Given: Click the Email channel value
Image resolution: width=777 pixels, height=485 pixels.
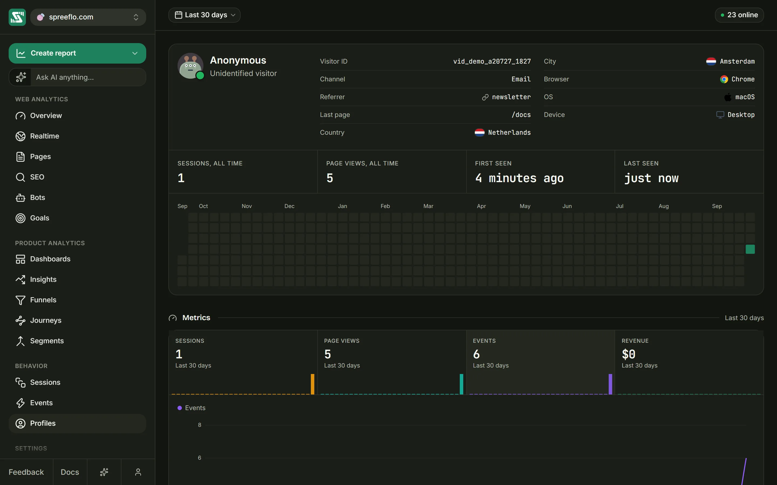Looking at the screenshot, I should [x=521, y=79].
